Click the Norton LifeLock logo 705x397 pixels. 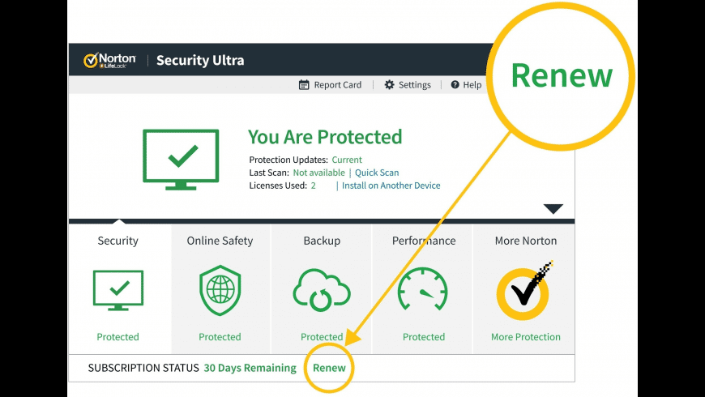109,60
